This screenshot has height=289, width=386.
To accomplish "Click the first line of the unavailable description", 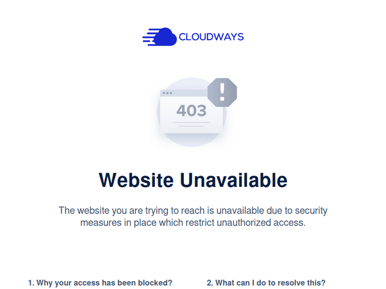I will 193,210.
